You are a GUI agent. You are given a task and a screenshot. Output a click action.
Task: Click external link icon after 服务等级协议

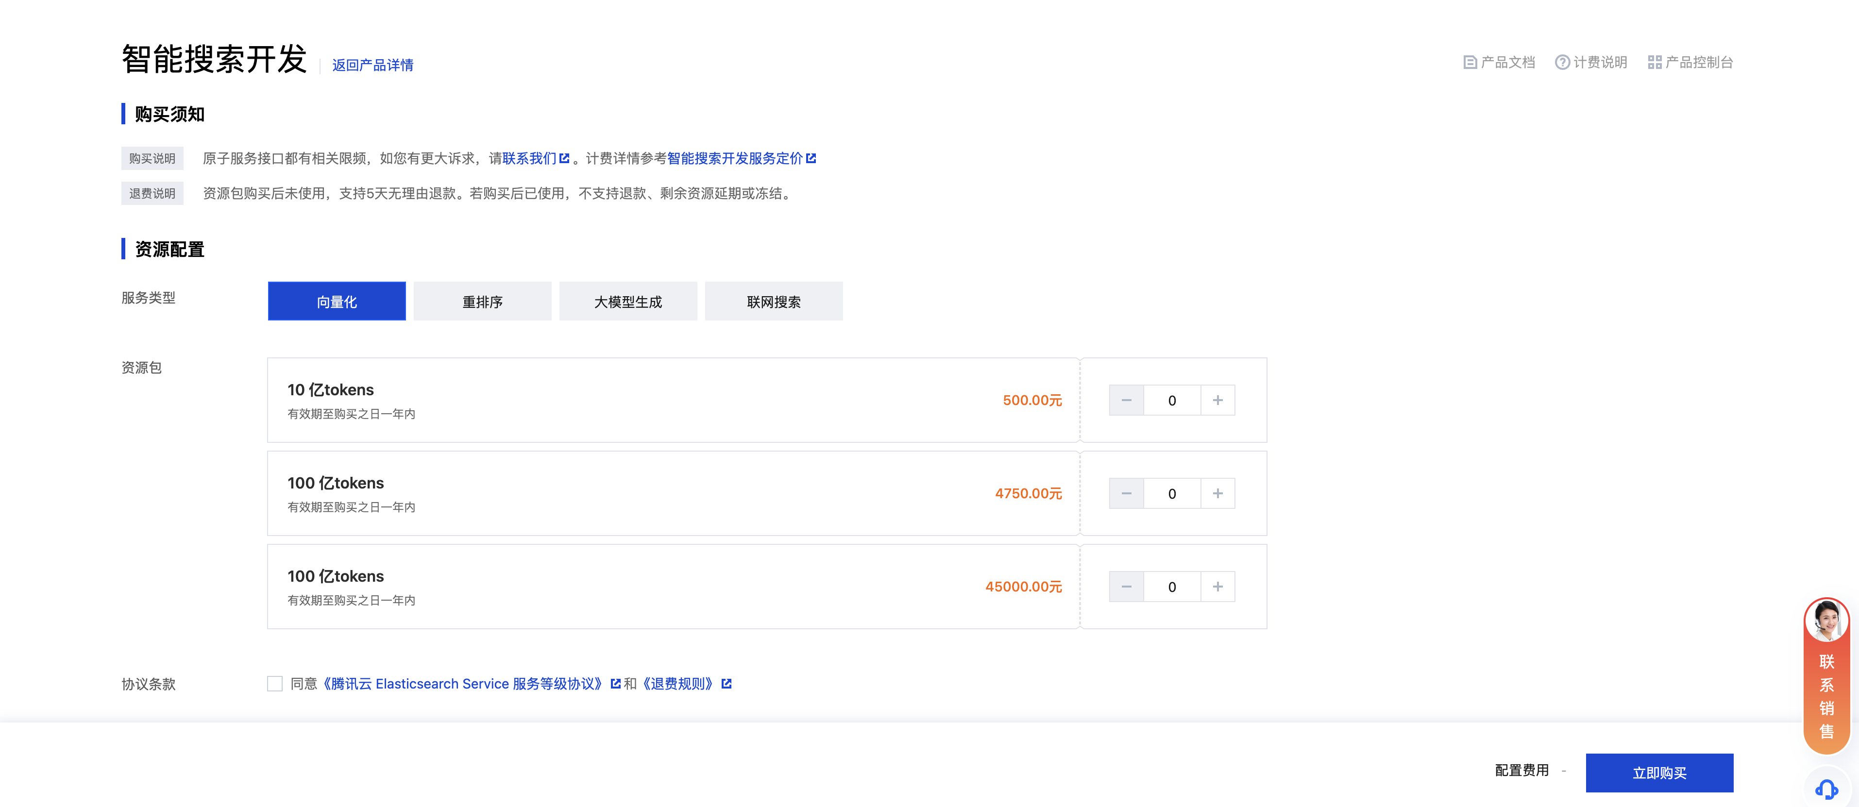[616, 684]
